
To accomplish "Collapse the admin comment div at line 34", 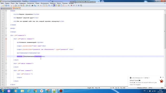I will pyautogui.click(x=6, y=64).
